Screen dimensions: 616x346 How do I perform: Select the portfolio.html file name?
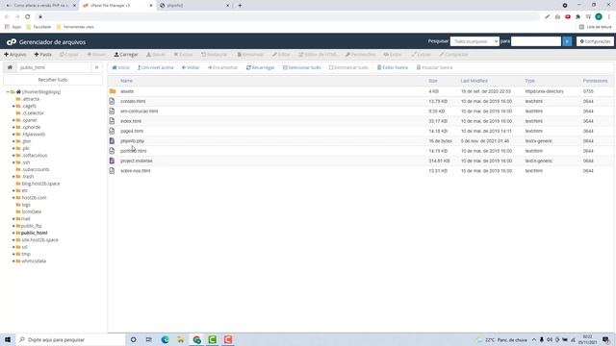coord(134,151)
